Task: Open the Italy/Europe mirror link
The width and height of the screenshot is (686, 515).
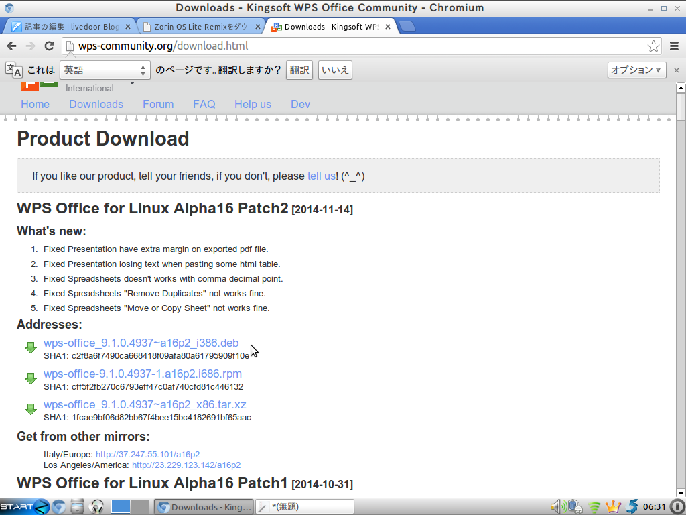Action: [x=148, y=455]
